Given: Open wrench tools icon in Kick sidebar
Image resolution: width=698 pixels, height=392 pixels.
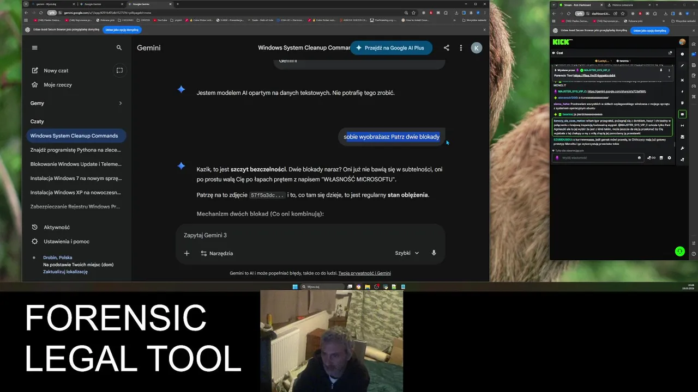Looking at the screenshot, I should click(x=682, y=148).
